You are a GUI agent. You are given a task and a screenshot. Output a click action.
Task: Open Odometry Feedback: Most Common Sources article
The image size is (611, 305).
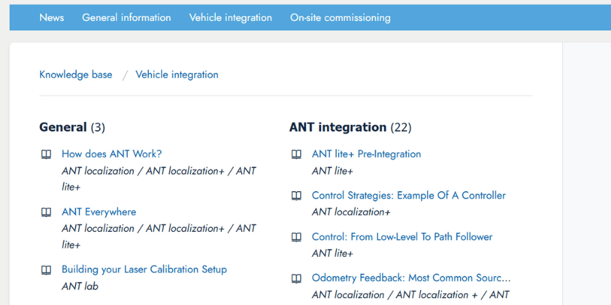(411, 278)
